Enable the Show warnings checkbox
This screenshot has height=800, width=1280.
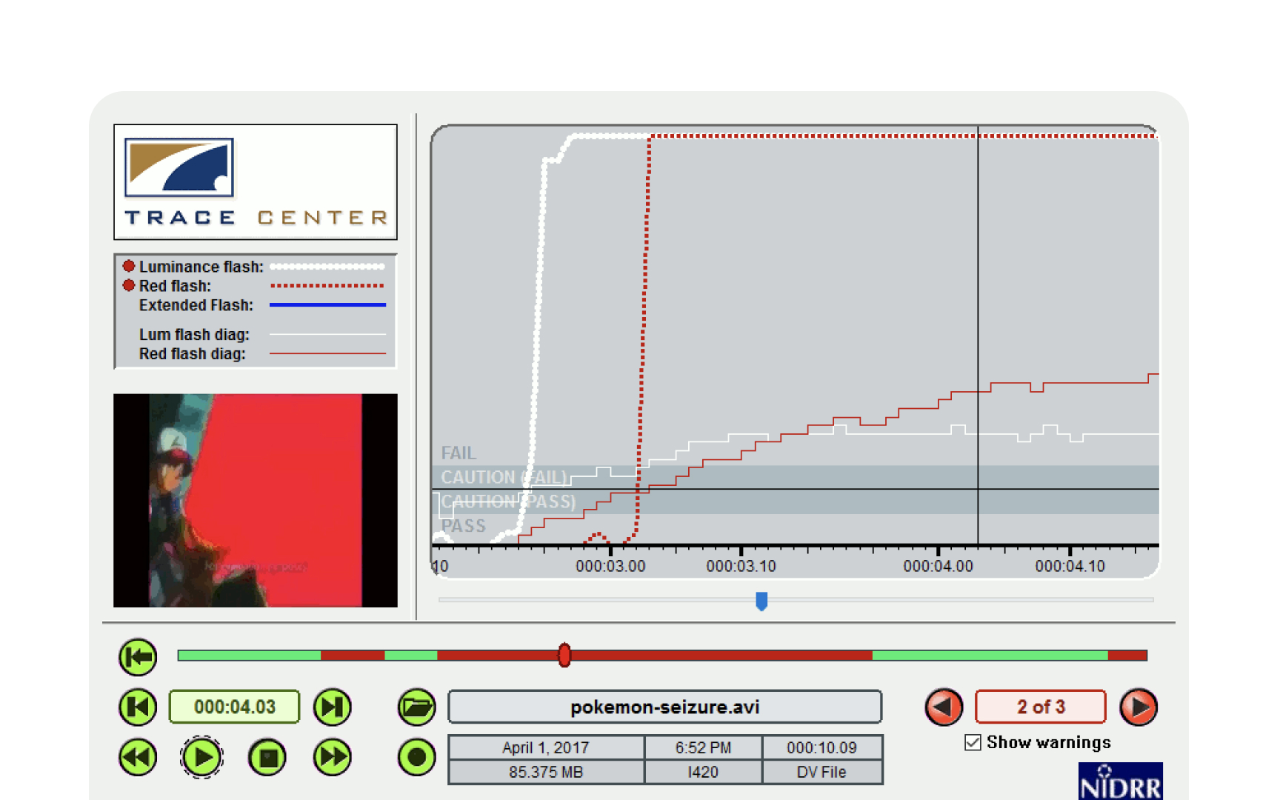tap(973, 742)
